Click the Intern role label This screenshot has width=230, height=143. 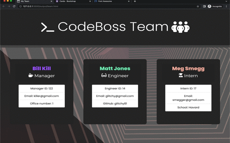tap(191, 76)
